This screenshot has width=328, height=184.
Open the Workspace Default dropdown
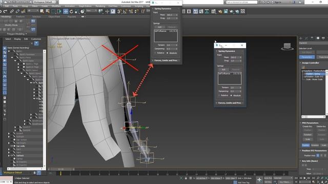point(45,2)
